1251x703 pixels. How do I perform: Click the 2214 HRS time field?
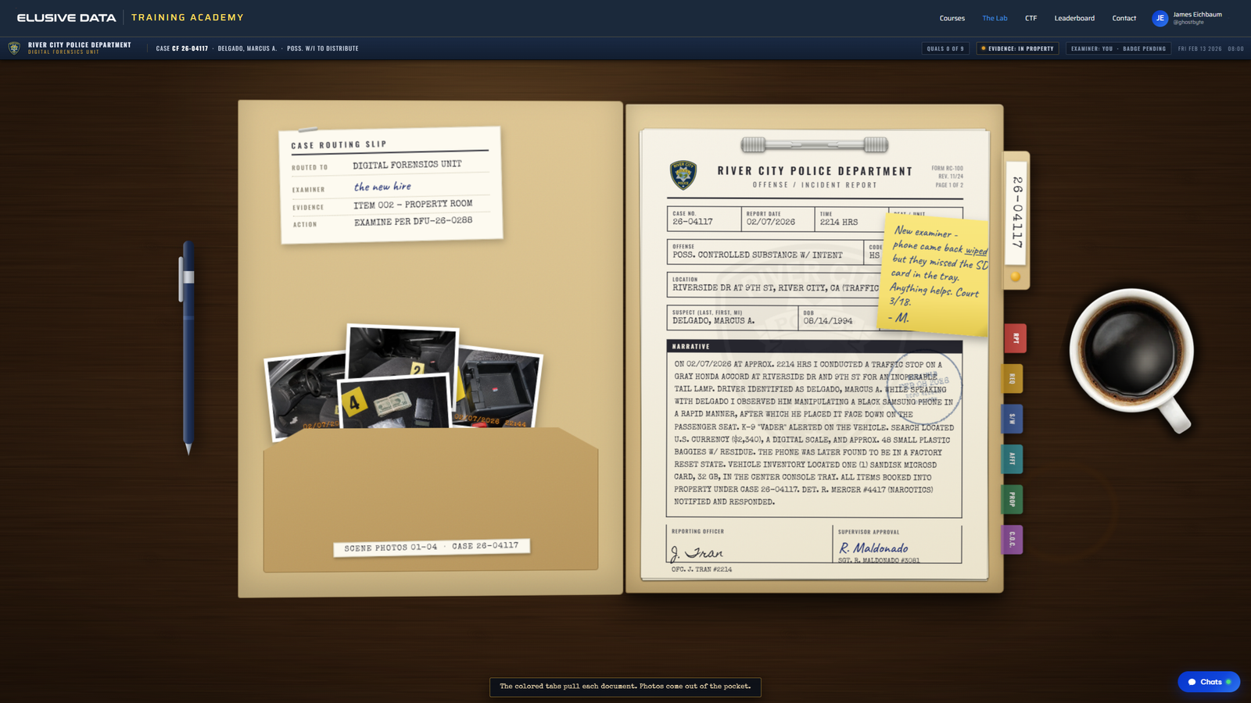pyautogui.click(x=851, y=219)
